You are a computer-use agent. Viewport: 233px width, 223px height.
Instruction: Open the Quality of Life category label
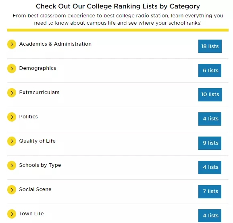pyautogui.click(x=37, y=141)
